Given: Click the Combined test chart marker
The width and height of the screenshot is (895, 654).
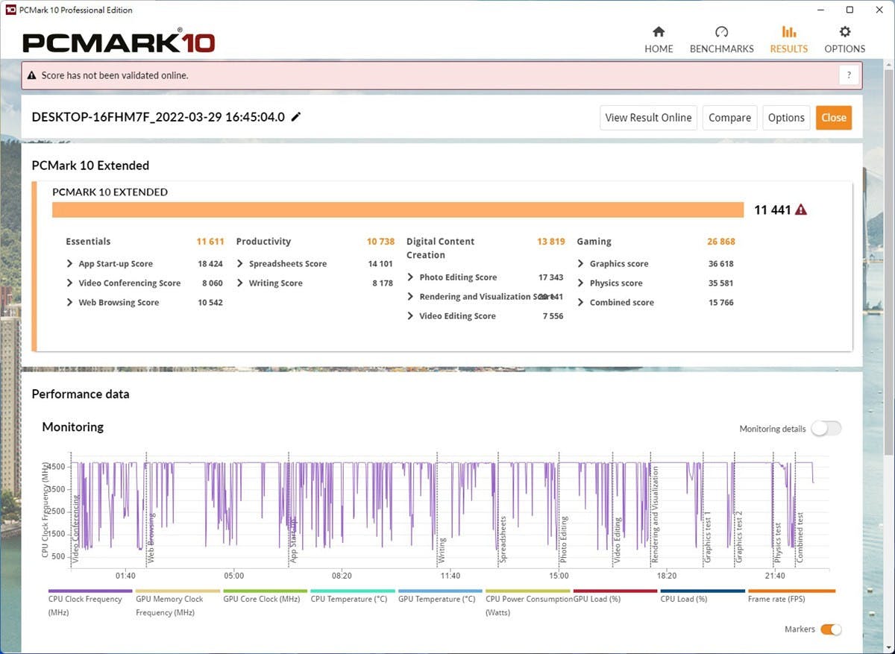Looking at the screenshot, I should point(800,537).
